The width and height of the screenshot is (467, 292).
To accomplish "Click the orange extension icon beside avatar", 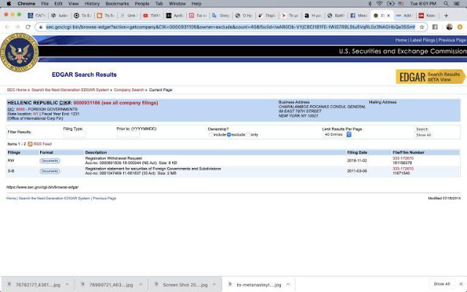I will (460, 27).
